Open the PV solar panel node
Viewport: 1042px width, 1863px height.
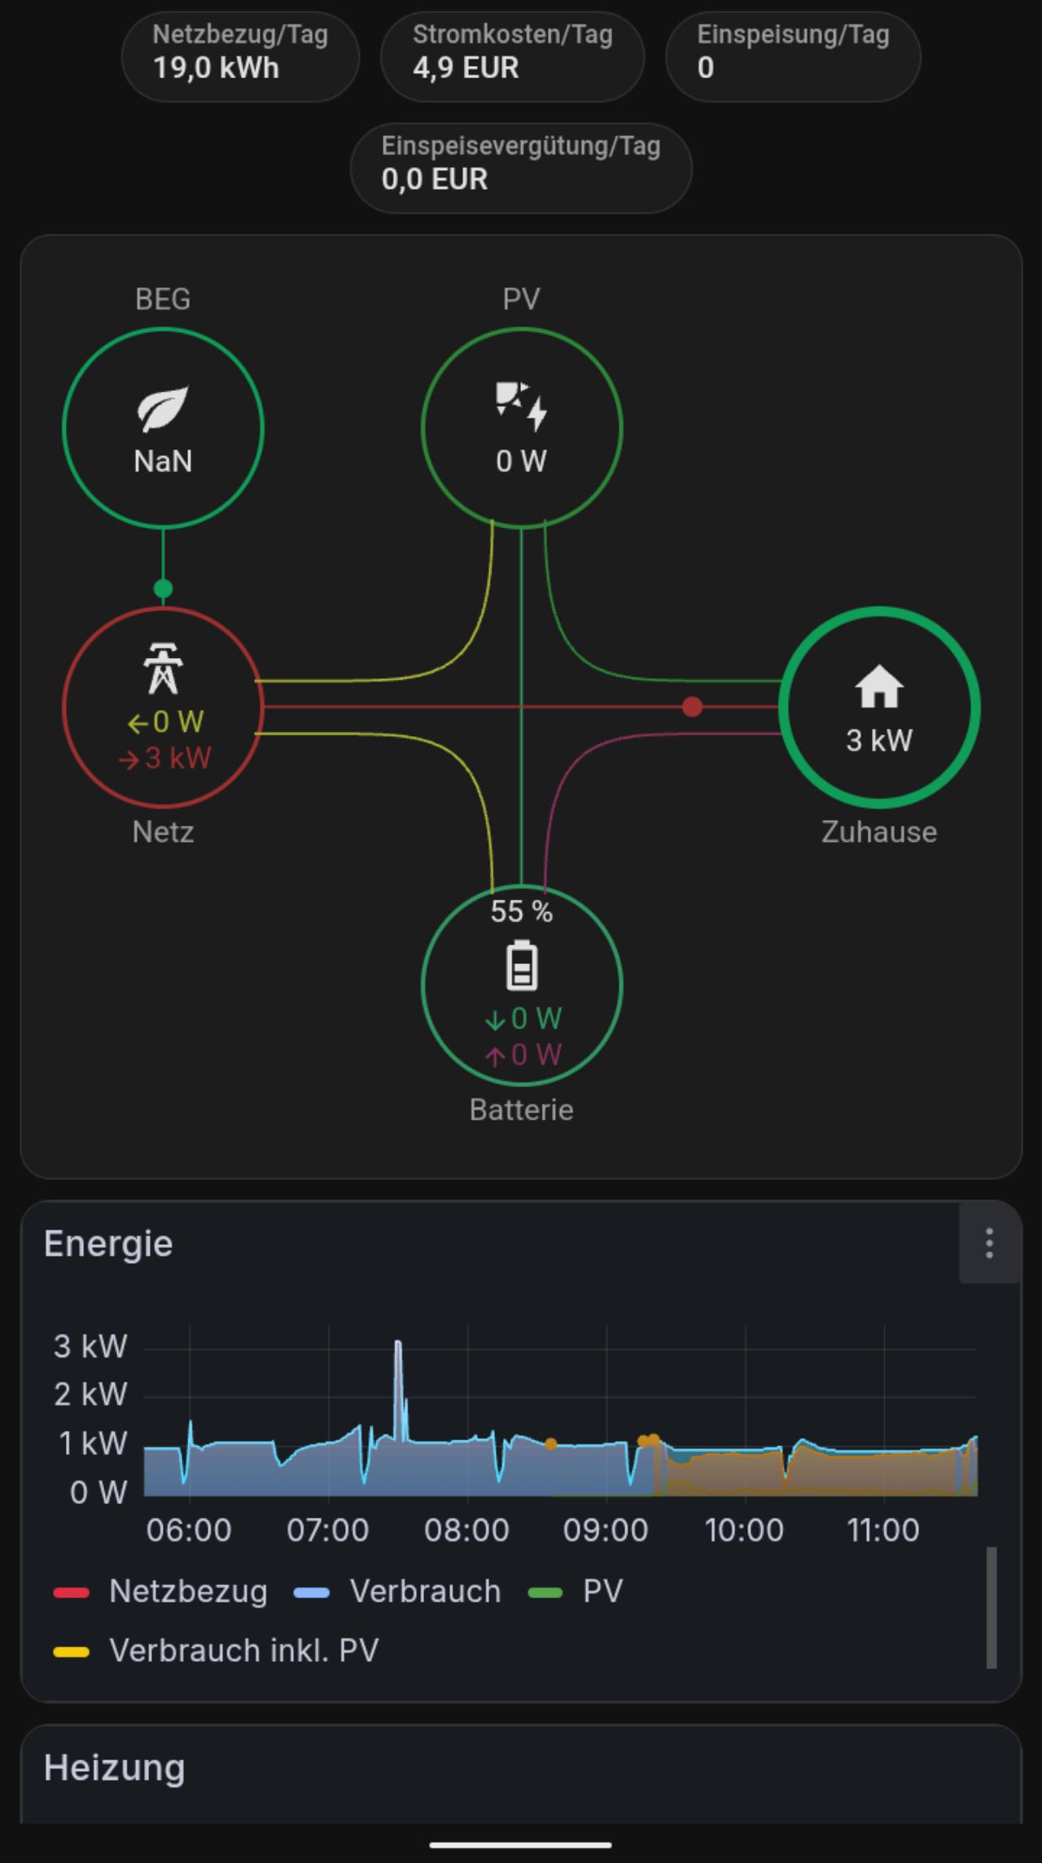tap(522, 427)
